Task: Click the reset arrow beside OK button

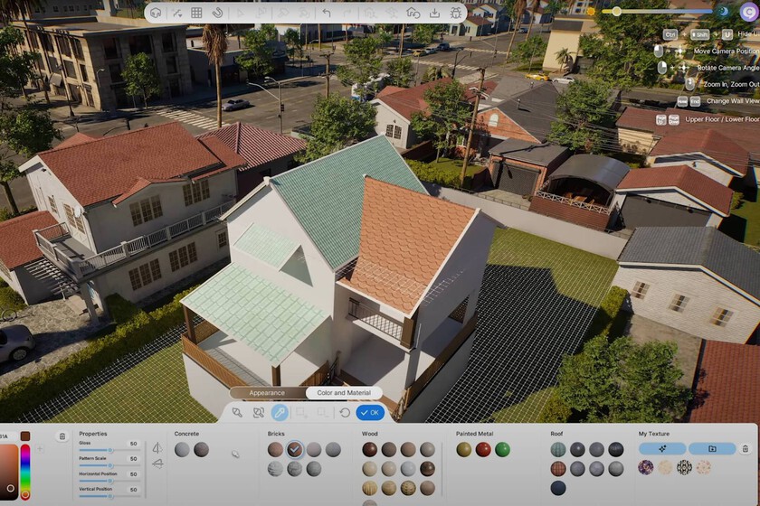Action: click(345, 412)
